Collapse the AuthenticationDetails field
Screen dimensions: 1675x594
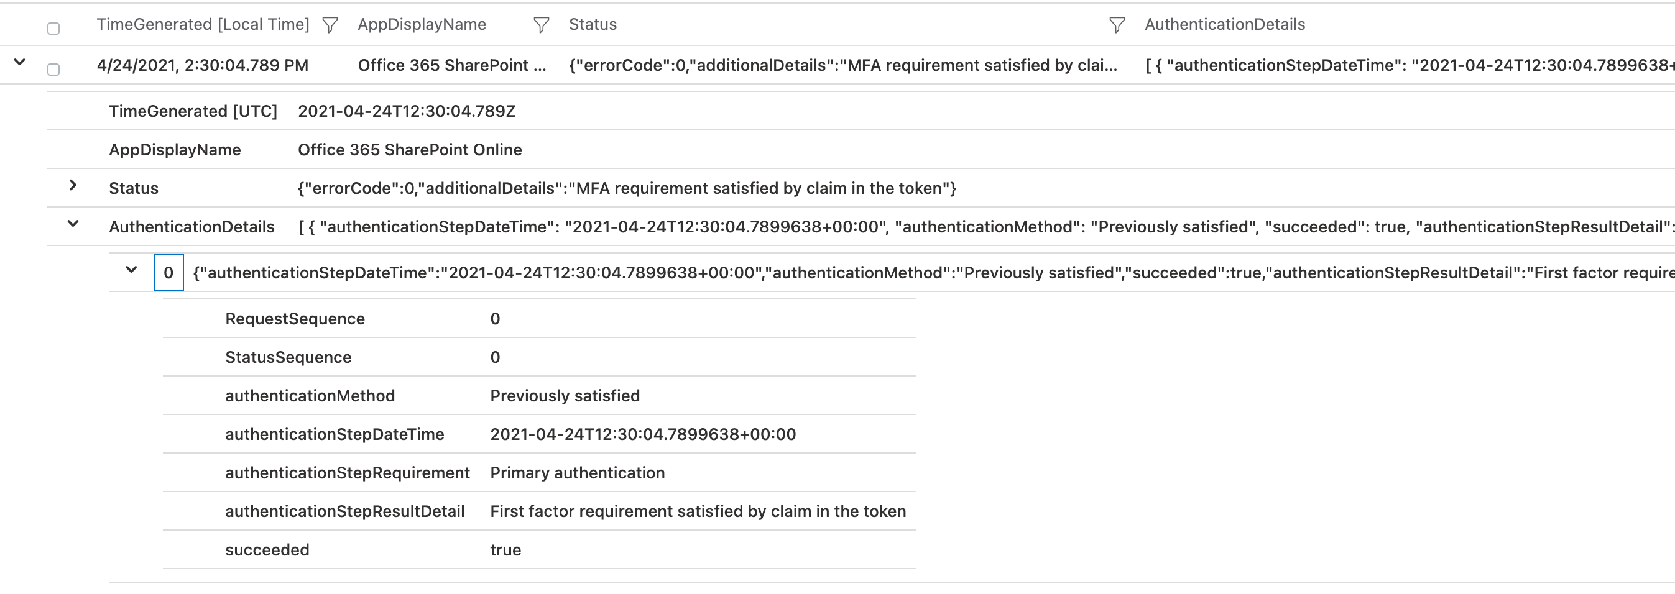tap(73, 224)
